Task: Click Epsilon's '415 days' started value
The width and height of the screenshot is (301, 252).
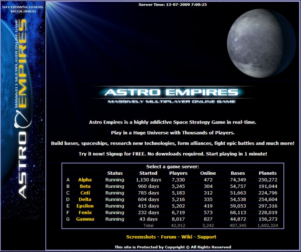Action: point(148,206)
